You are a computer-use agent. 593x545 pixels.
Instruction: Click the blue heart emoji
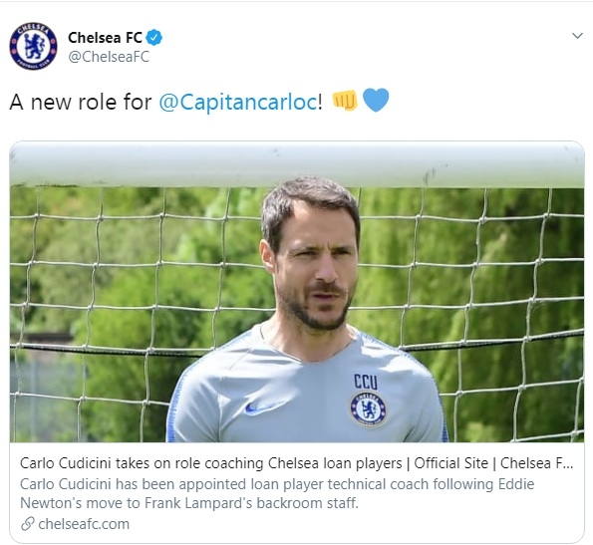click(376, 101)
